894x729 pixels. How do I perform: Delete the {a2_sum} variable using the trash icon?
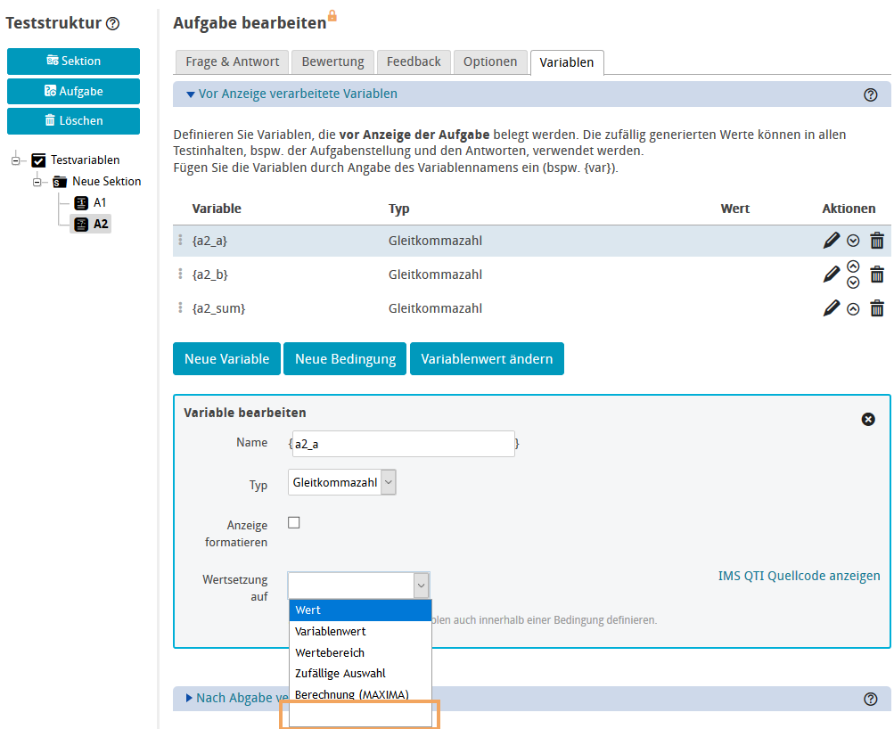point(877,307)
